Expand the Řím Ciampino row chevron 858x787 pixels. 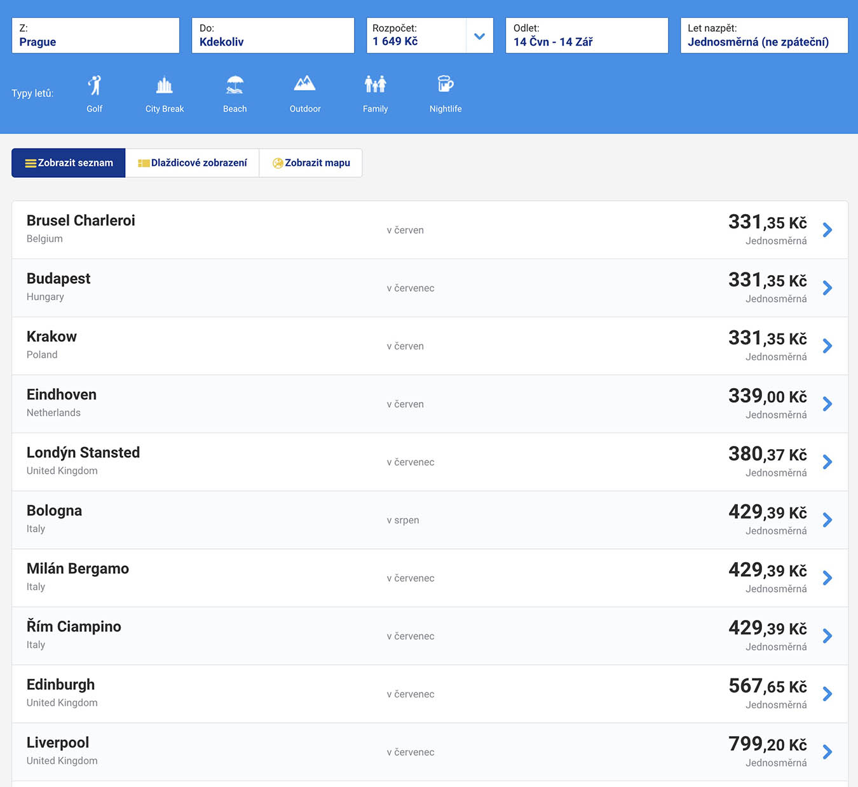pos(827,636)
